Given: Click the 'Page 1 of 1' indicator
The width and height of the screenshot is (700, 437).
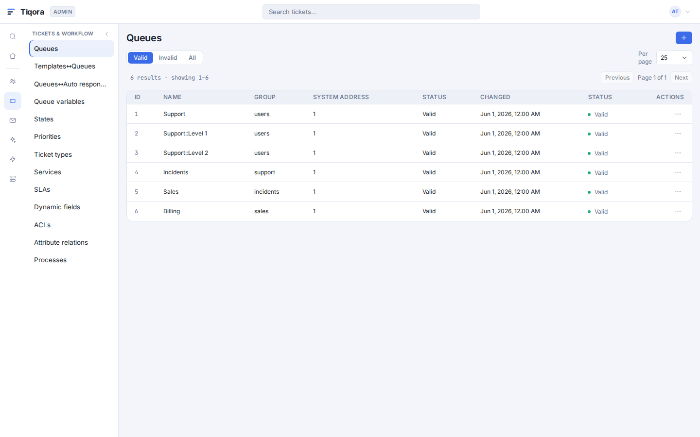Looking at the screenshot, I should click(x=652, y=78).
